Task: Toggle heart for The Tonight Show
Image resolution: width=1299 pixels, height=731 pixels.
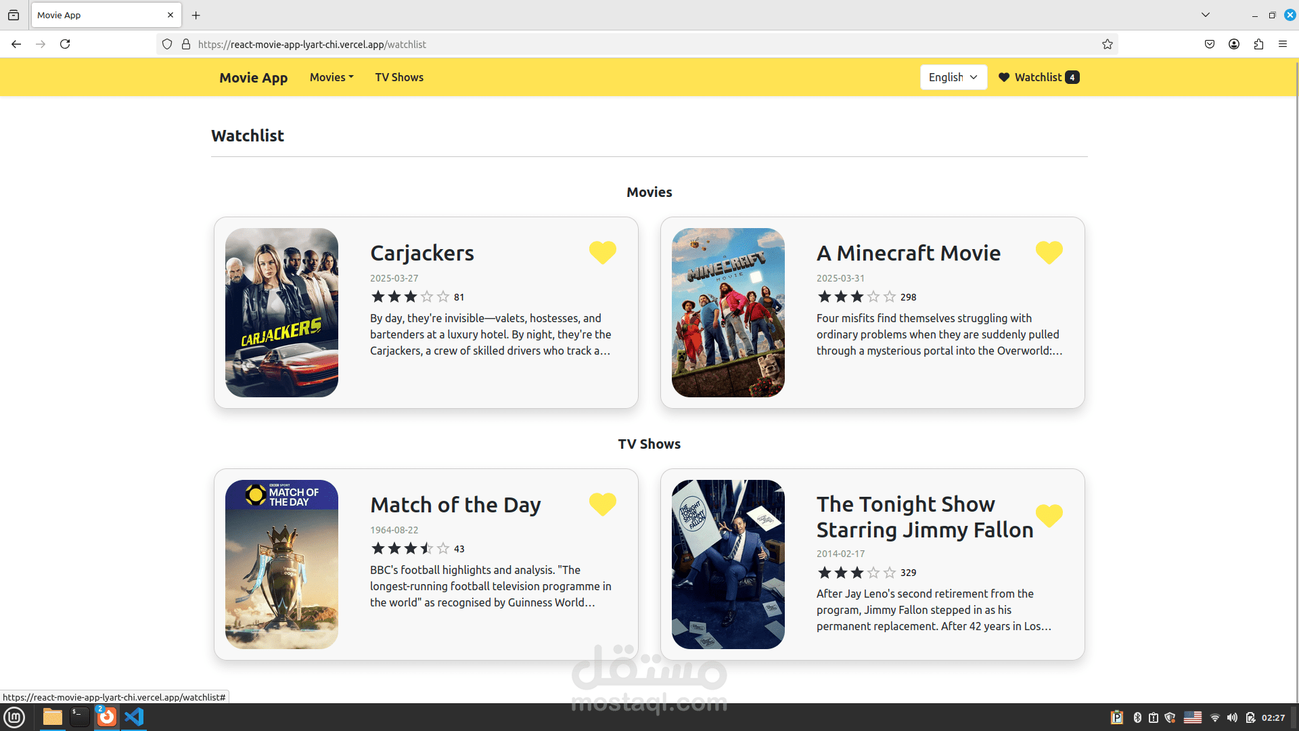Action: pyautogui.click(x=1049, y=516)
